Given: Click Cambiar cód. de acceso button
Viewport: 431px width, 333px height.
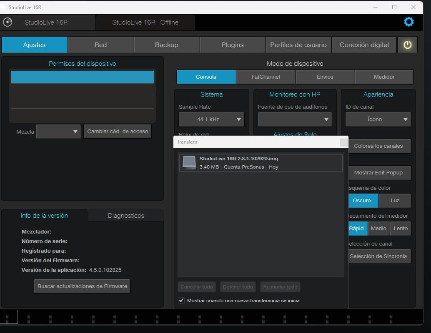Looking at the screenshot, I should 118,131.
